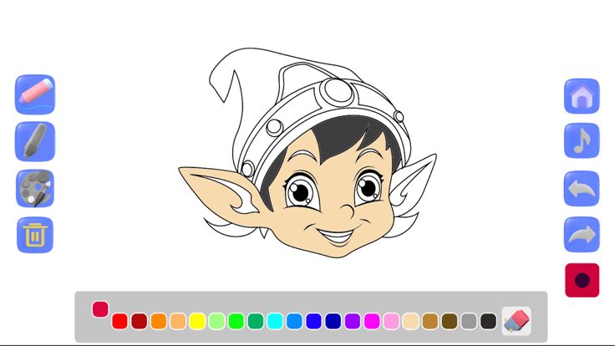
Task: Pick the gray color swatch
Action: (469, 321)
